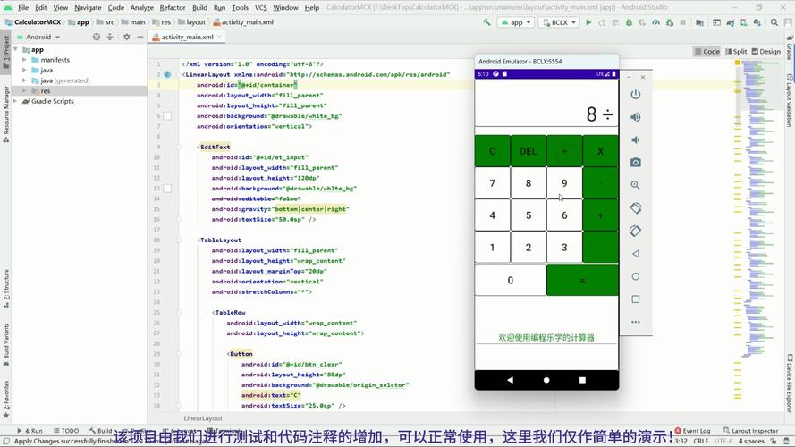
Task: Toggle the Z: Structure side tab
Action: click(5, 289)
